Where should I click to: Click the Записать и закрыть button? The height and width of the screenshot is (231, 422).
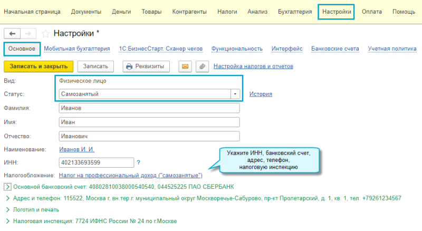tap(39, 66)
